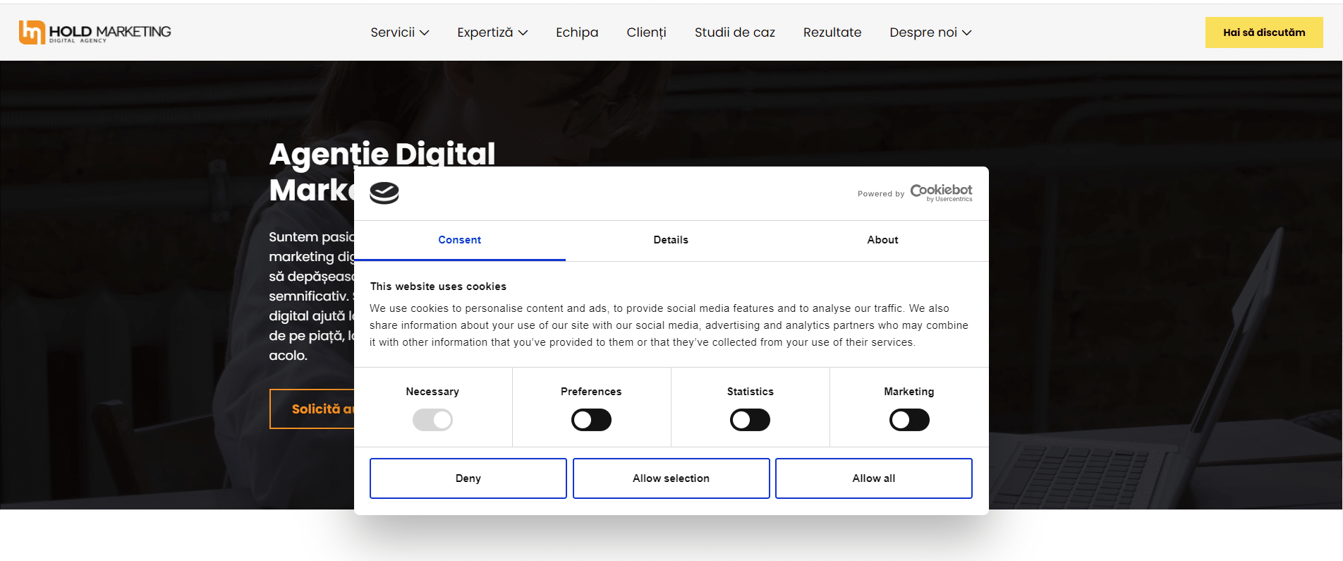
Task: Expand the Servicii dropdown menu
Action: tap(400, 32)
